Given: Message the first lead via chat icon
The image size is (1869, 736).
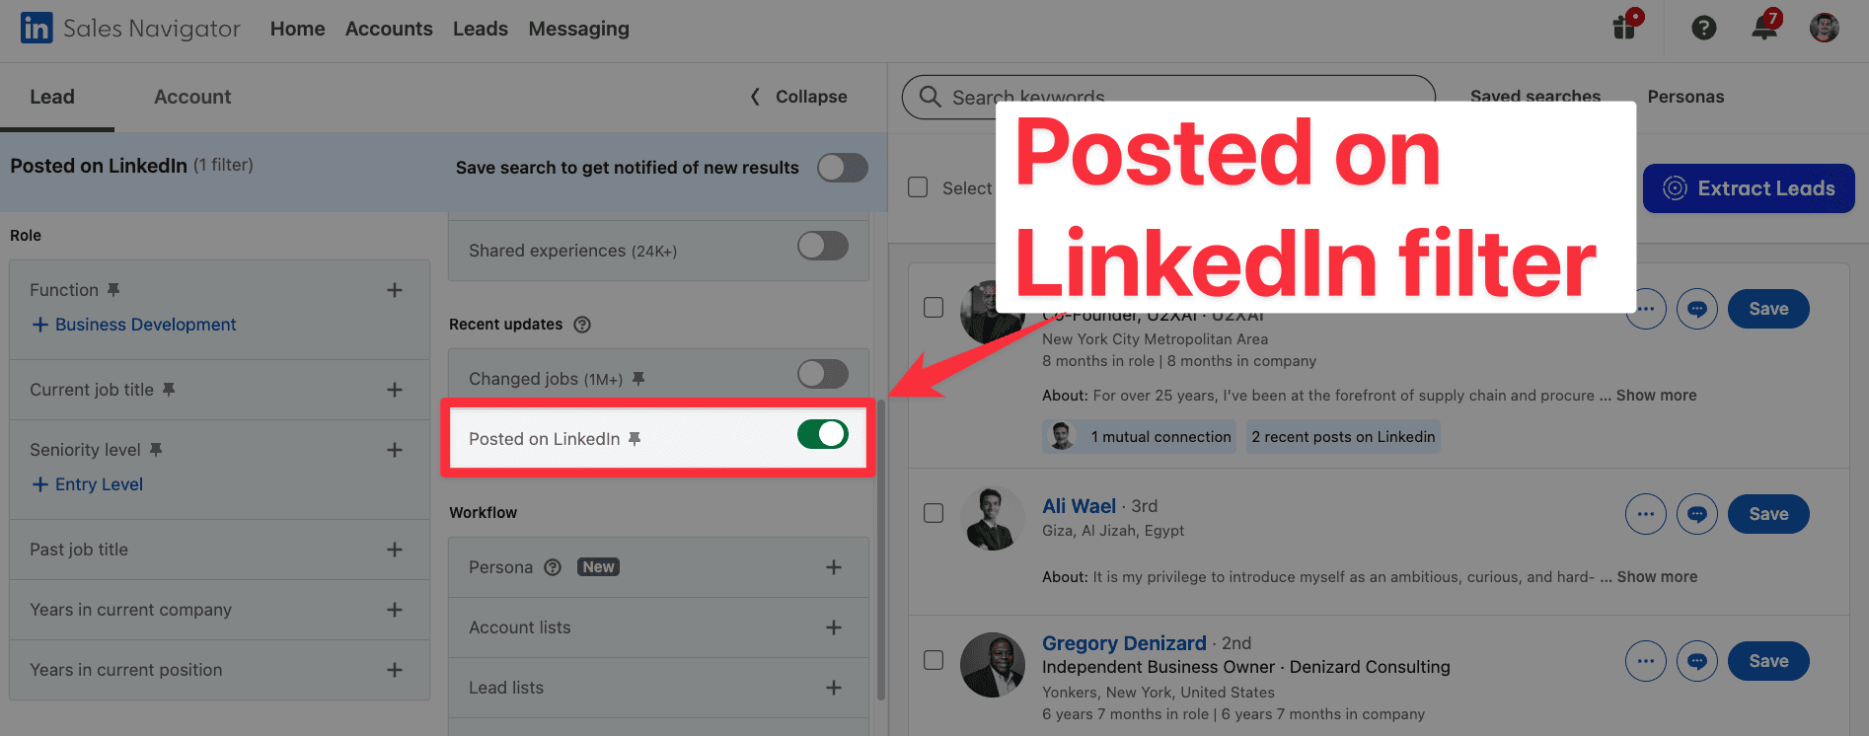Looking at the screenshot, I should [x=1697, y=309].
